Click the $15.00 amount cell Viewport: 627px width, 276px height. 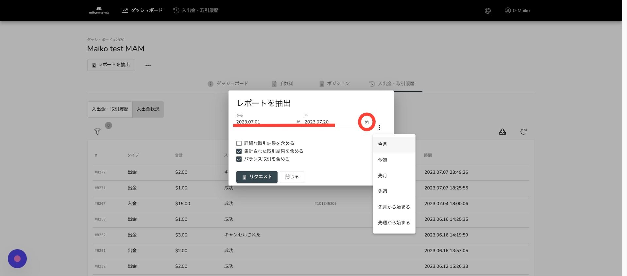pos(182,203)
